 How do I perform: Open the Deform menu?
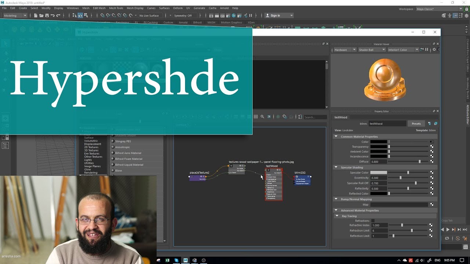tap(178, 8)
